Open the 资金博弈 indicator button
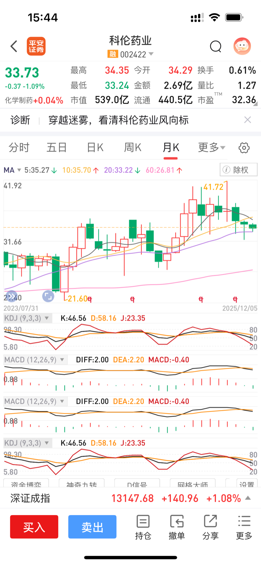 click(x=26, y=483)
